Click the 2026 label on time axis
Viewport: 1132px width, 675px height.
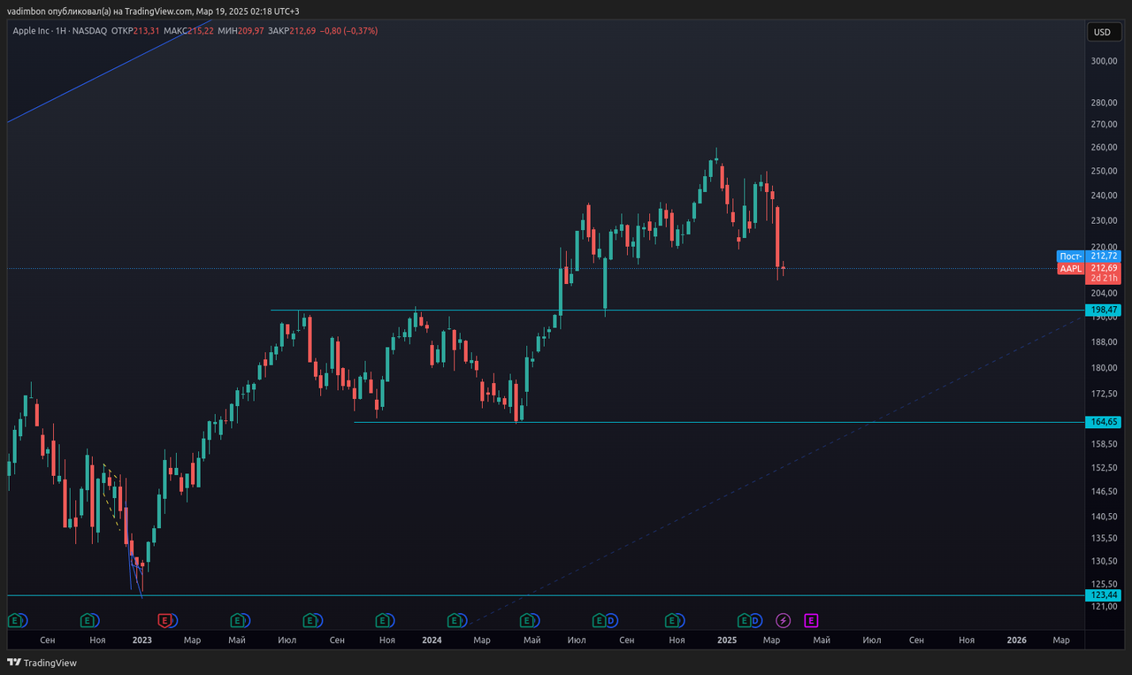1017,640
